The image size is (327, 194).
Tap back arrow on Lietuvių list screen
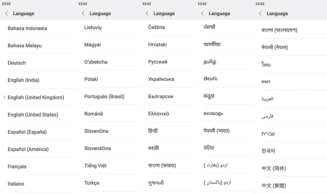(83, 13)
